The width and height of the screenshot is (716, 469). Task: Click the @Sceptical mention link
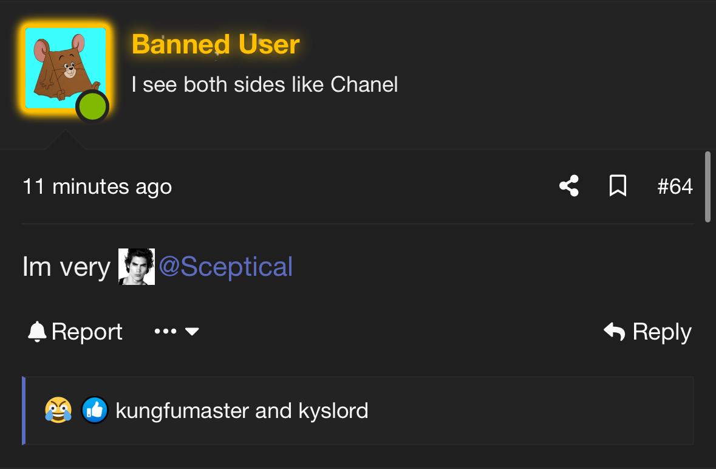click(x=225, y=267)
